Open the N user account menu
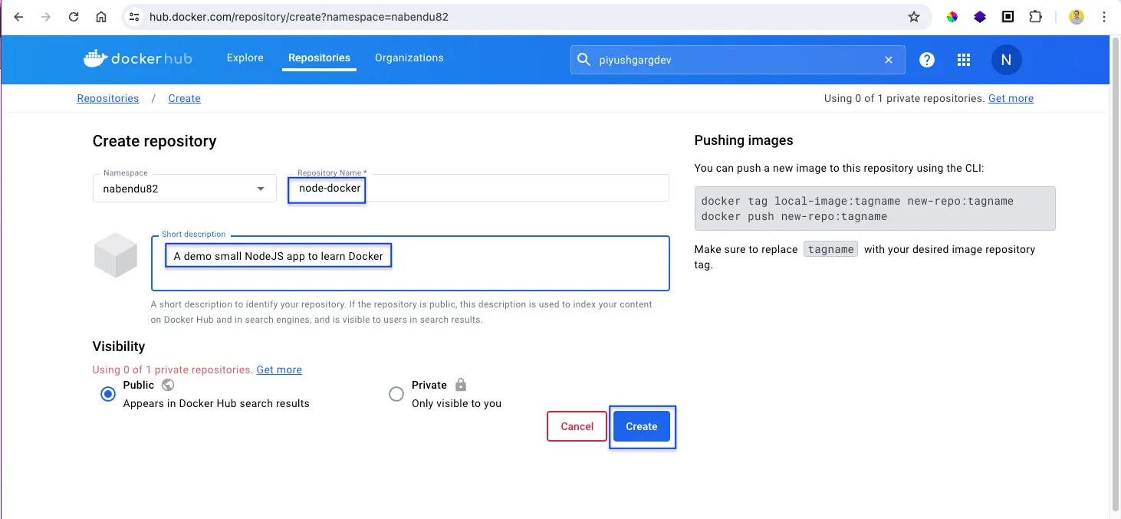The width and height of the screenshot is (1121, 519). pyautogui.click(x=1006, y=60)
